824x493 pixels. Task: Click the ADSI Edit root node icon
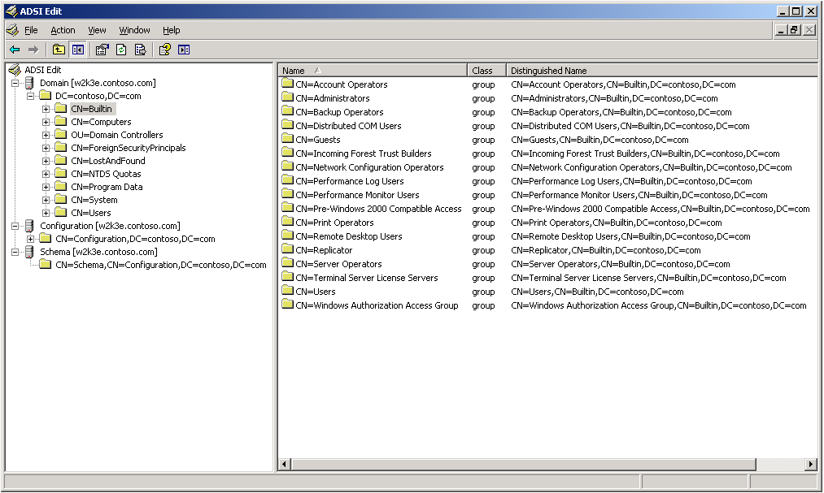pos(14,70)
